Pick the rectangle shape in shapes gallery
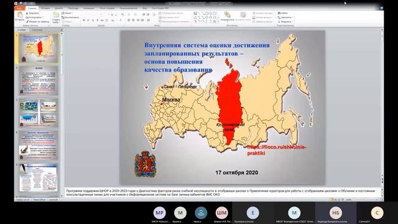The image size is (398, 224). [206, 13]
